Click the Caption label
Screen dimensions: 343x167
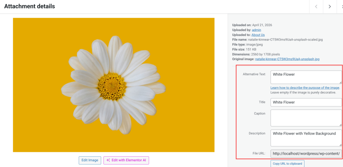pyautogui.click(x=260, y=113)
